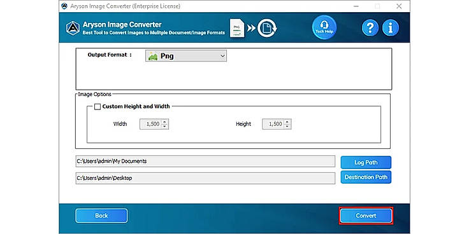Click the Height value field
This screenshot has height=234, width=469.
(273, 124)
